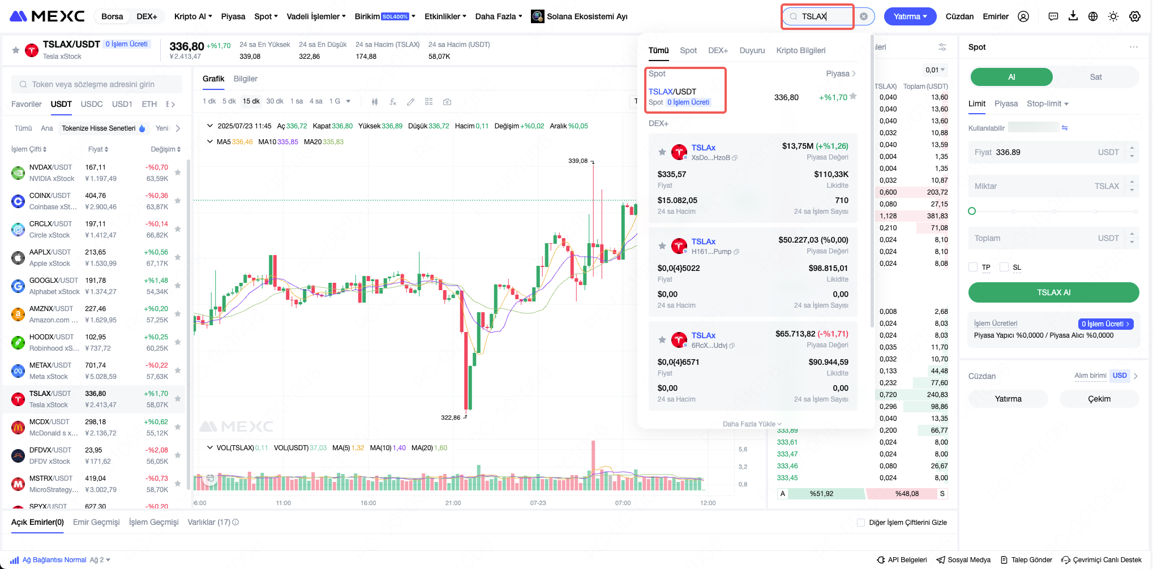Toggle the TP checkbox
The width and height of the screenshot is (1153, 569).
point(973,267)
